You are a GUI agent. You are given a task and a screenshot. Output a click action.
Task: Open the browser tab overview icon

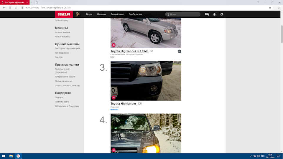tap(37, 2)
